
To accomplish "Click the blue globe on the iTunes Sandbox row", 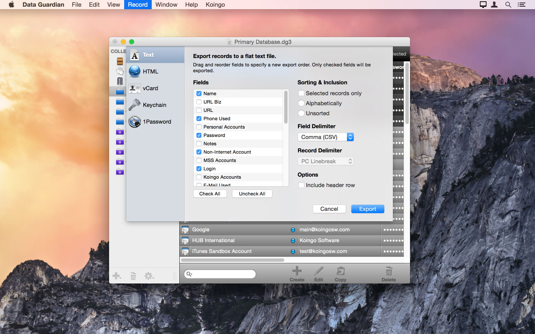I will tap(293, 251).
